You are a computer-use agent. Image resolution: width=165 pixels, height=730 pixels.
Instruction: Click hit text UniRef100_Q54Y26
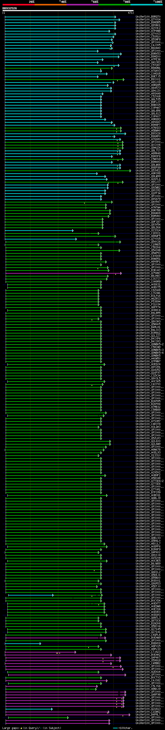(x=148, y=242)
